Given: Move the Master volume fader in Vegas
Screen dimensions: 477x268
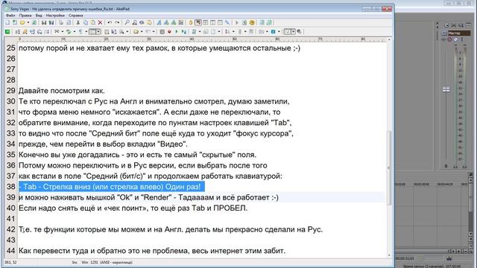Looking at the screenshot, I should click(x=446, y=89).
